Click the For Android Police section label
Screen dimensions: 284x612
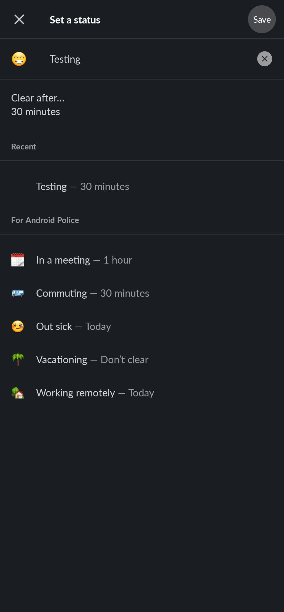(x=45, y=220)
